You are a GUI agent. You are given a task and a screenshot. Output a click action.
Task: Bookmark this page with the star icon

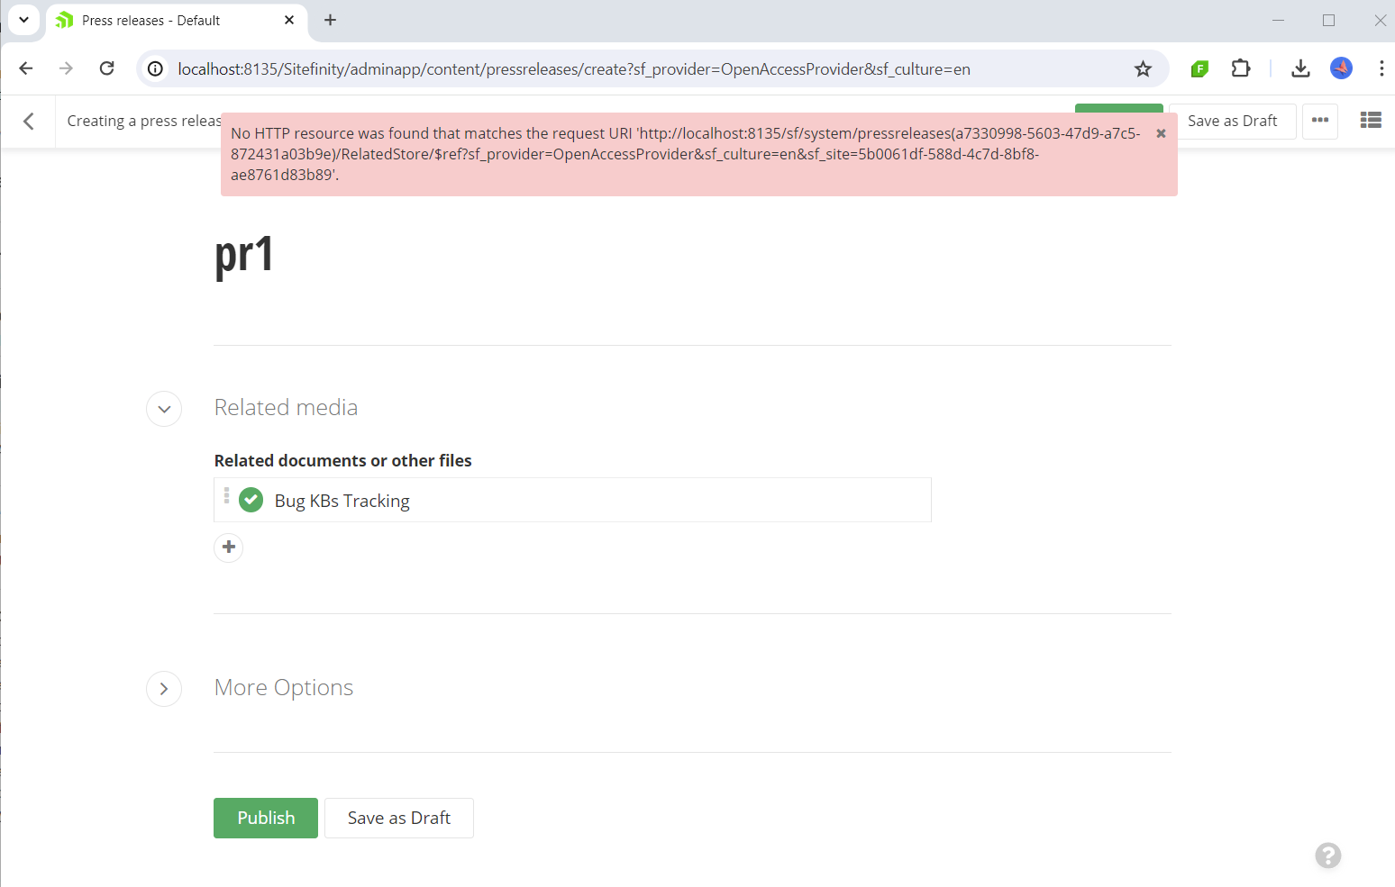click(1143, 69)
